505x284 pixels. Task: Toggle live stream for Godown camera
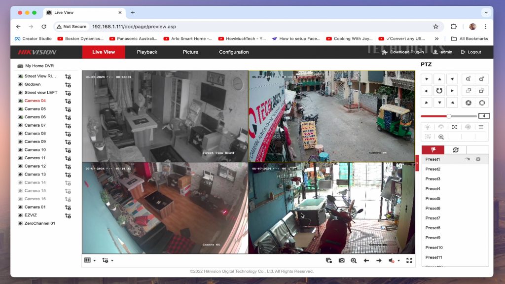coord(68,85)
